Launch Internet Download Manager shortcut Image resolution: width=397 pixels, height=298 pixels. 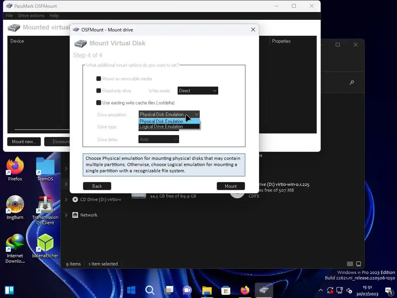(15, 249)
